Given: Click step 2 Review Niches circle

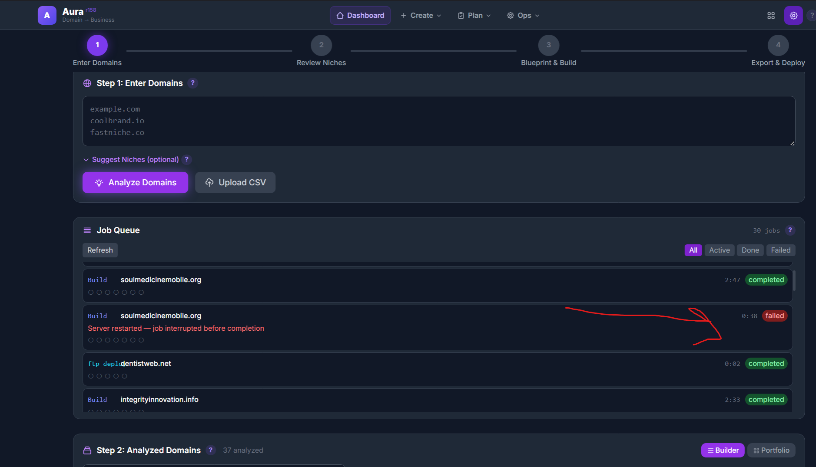Looking at the screenshot, I should click(321, 45).
